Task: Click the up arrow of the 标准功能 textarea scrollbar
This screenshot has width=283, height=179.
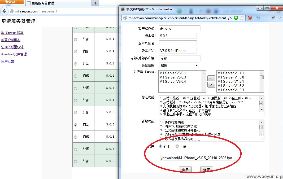Action: (262, 98)
